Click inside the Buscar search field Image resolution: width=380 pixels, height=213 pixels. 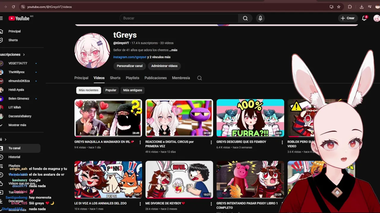(x=179, y=18)
